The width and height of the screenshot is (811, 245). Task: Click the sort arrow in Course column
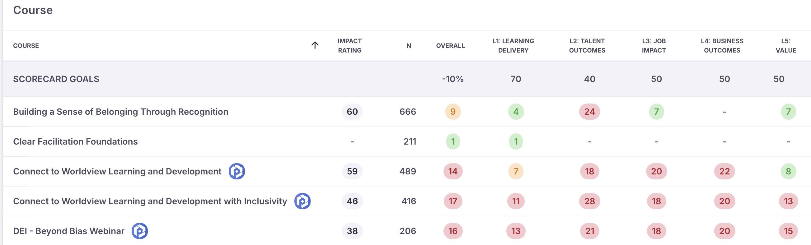(x=315, y=45)
